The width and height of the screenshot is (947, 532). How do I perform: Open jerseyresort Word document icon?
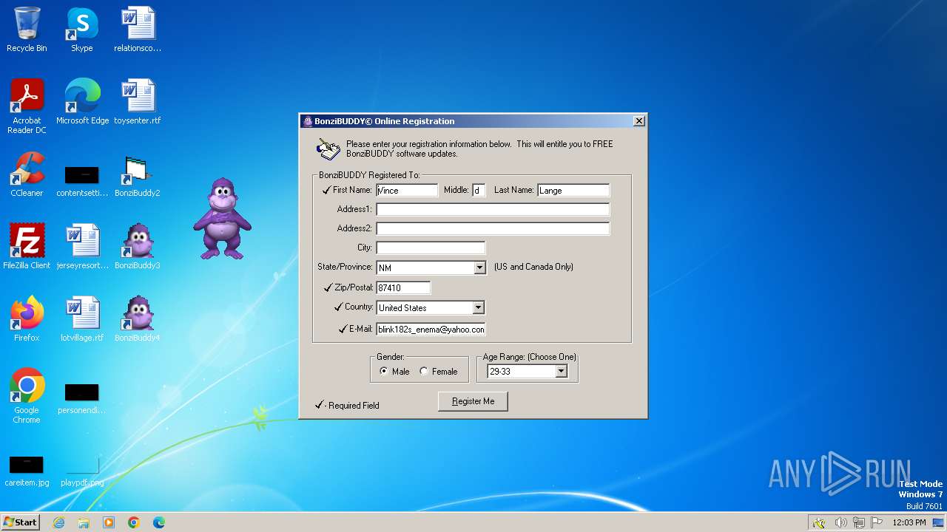pyautogui.click(x=82, y=247)
